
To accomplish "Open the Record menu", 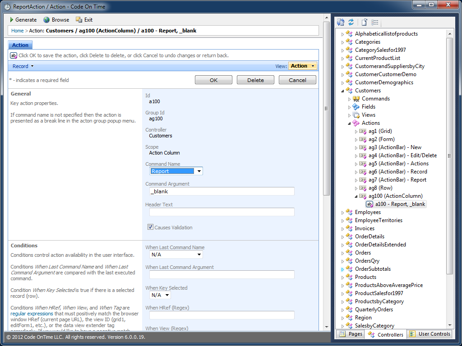I will point(23,66).
